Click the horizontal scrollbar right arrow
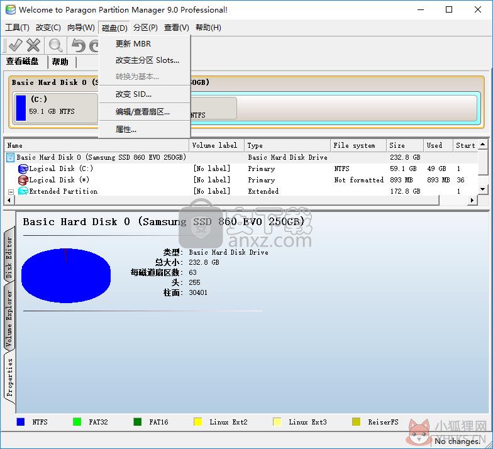Viewport: 493px width, 449px height. (x=472, y=200)
